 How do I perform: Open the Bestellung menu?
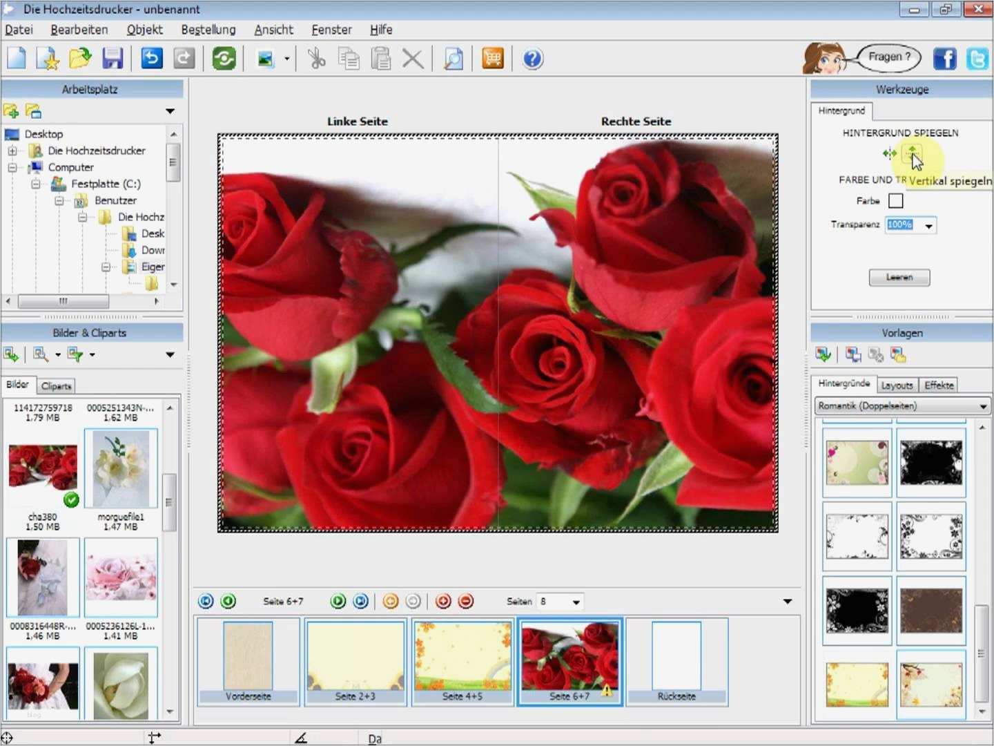[208, 30]
